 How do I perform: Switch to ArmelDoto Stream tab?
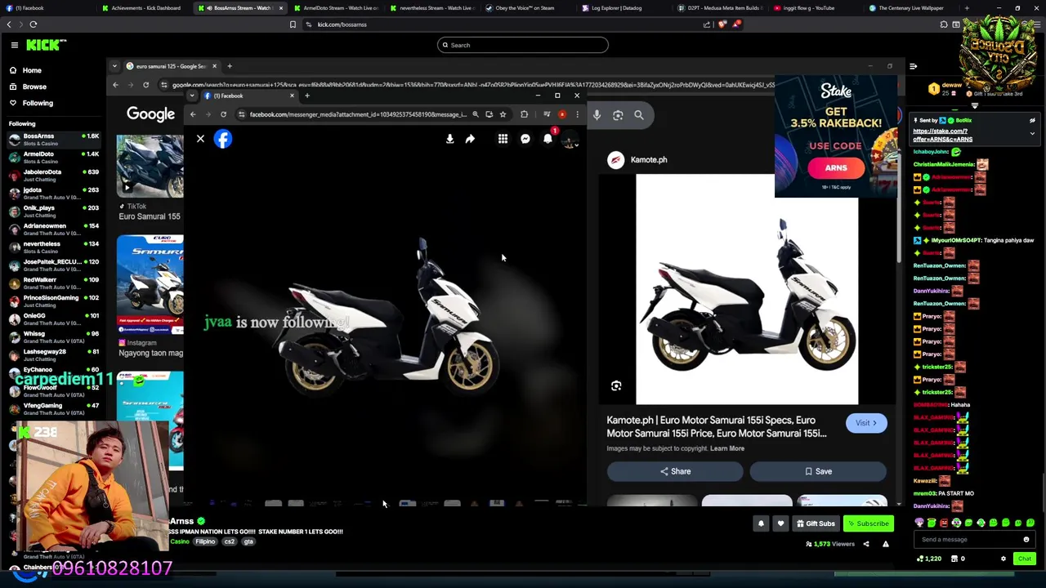tap(337, 8)
